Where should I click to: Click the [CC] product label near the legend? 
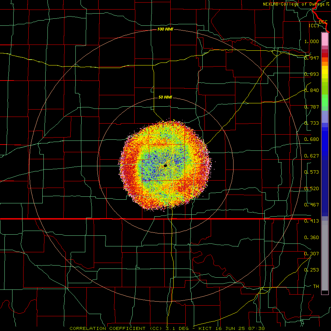(314, 25)
